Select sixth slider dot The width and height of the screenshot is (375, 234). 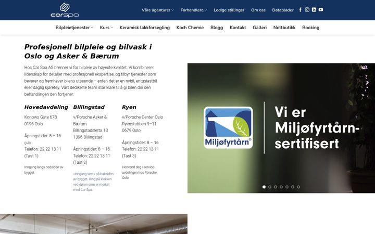pyautogui.click(x=293, y=187)
